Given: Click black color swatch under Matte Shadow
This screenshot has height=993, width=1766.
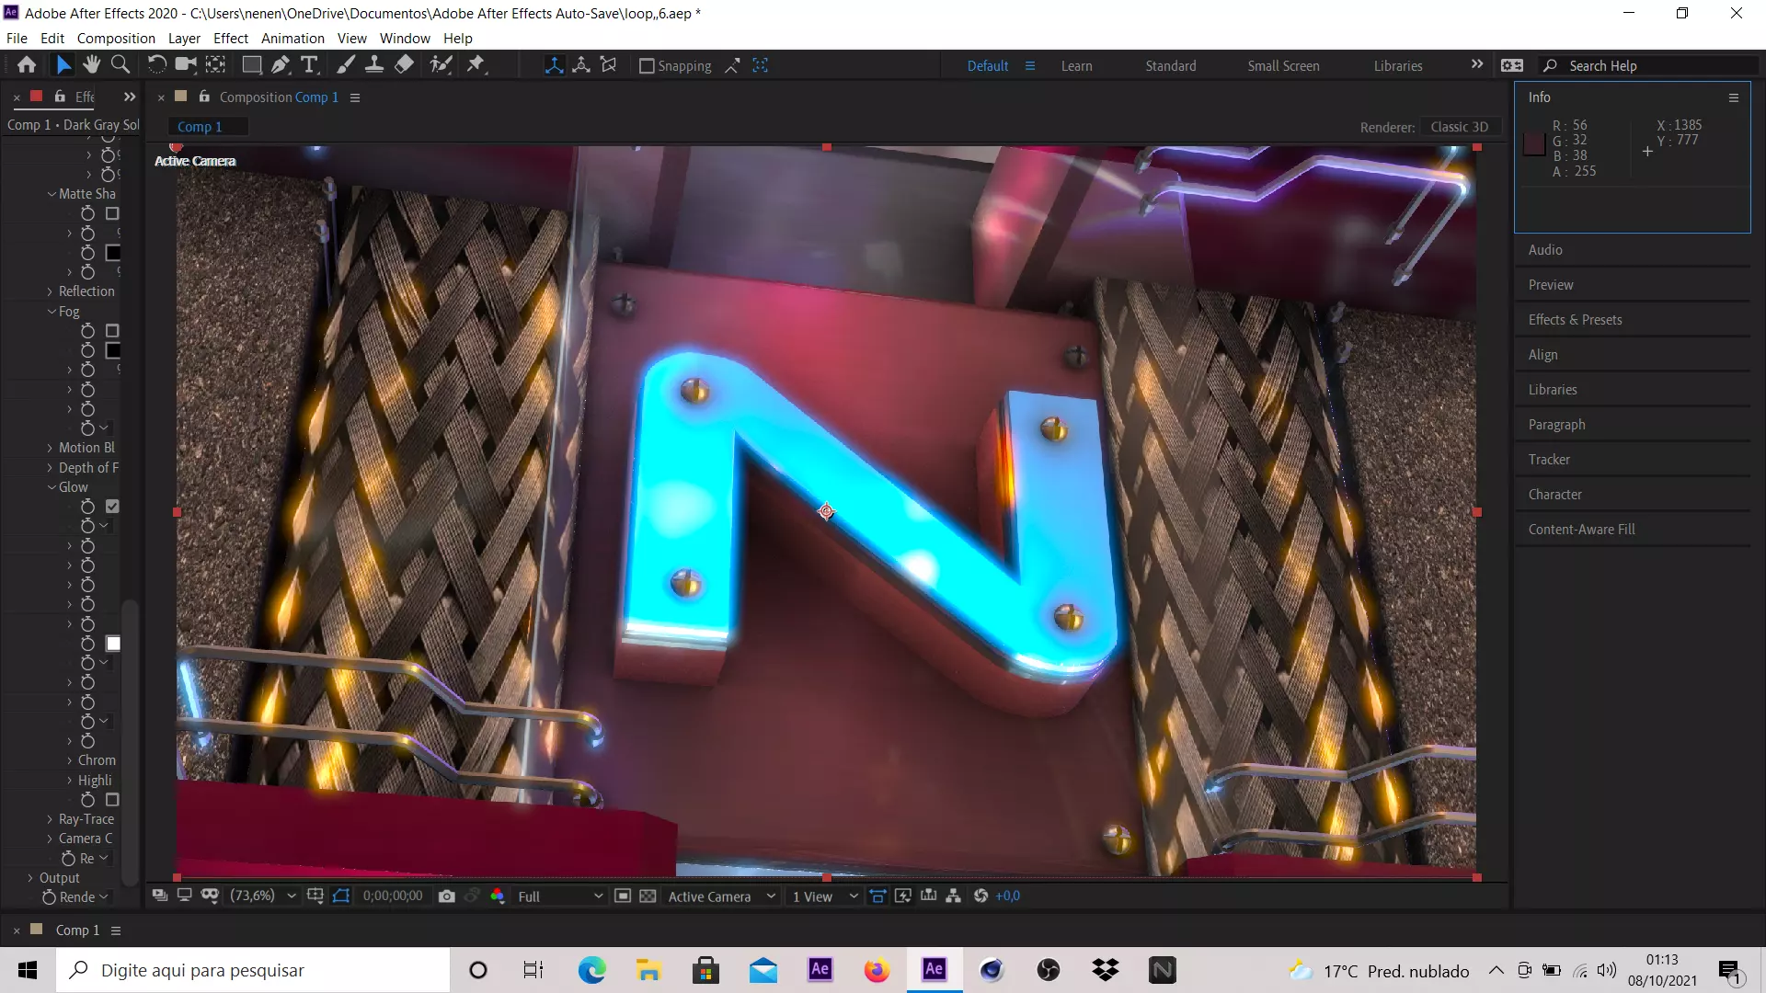Looking at the screenshot, I should 113,253.
